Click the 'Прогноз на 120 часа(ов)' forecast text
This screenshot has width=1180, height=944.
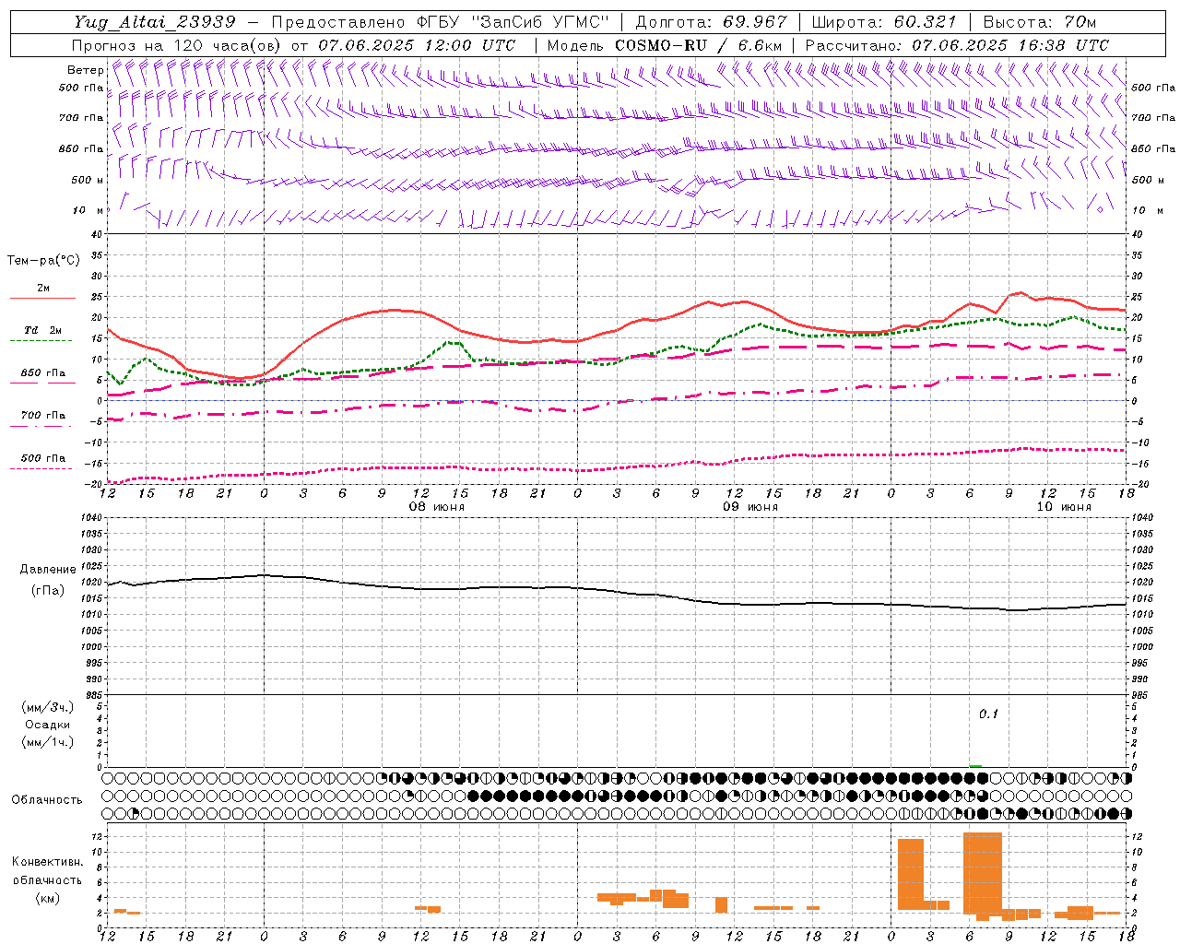click(x=178, y=45)
